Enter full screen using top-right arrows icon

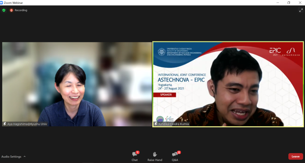point(301,10)
